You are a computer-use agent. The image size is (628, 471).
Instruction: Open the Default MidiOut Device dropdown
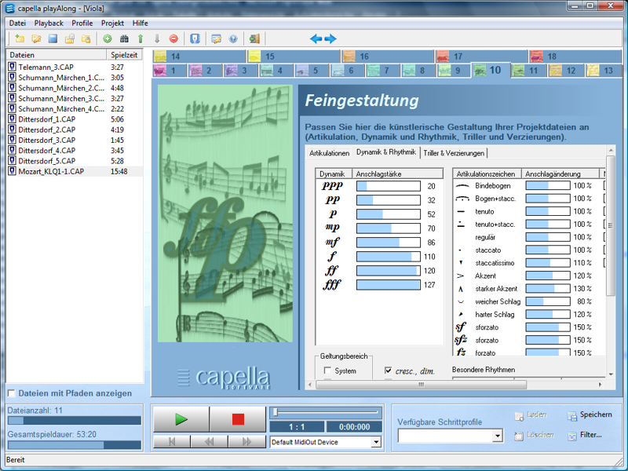(376, 442)
